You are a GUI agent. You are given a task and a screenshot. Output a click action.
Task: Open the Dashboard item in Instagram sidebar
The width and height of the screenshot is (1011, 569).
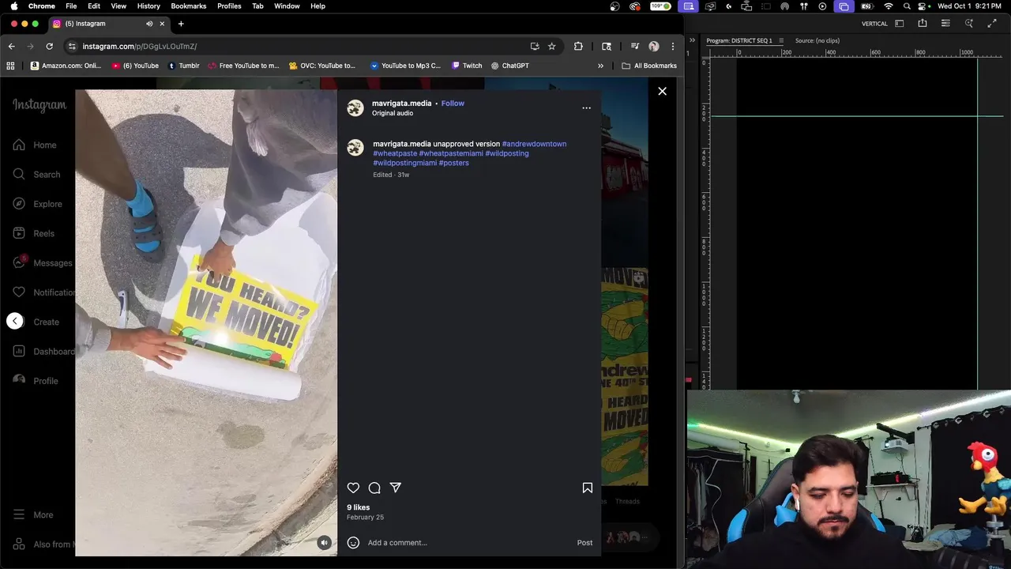(42, 351)
